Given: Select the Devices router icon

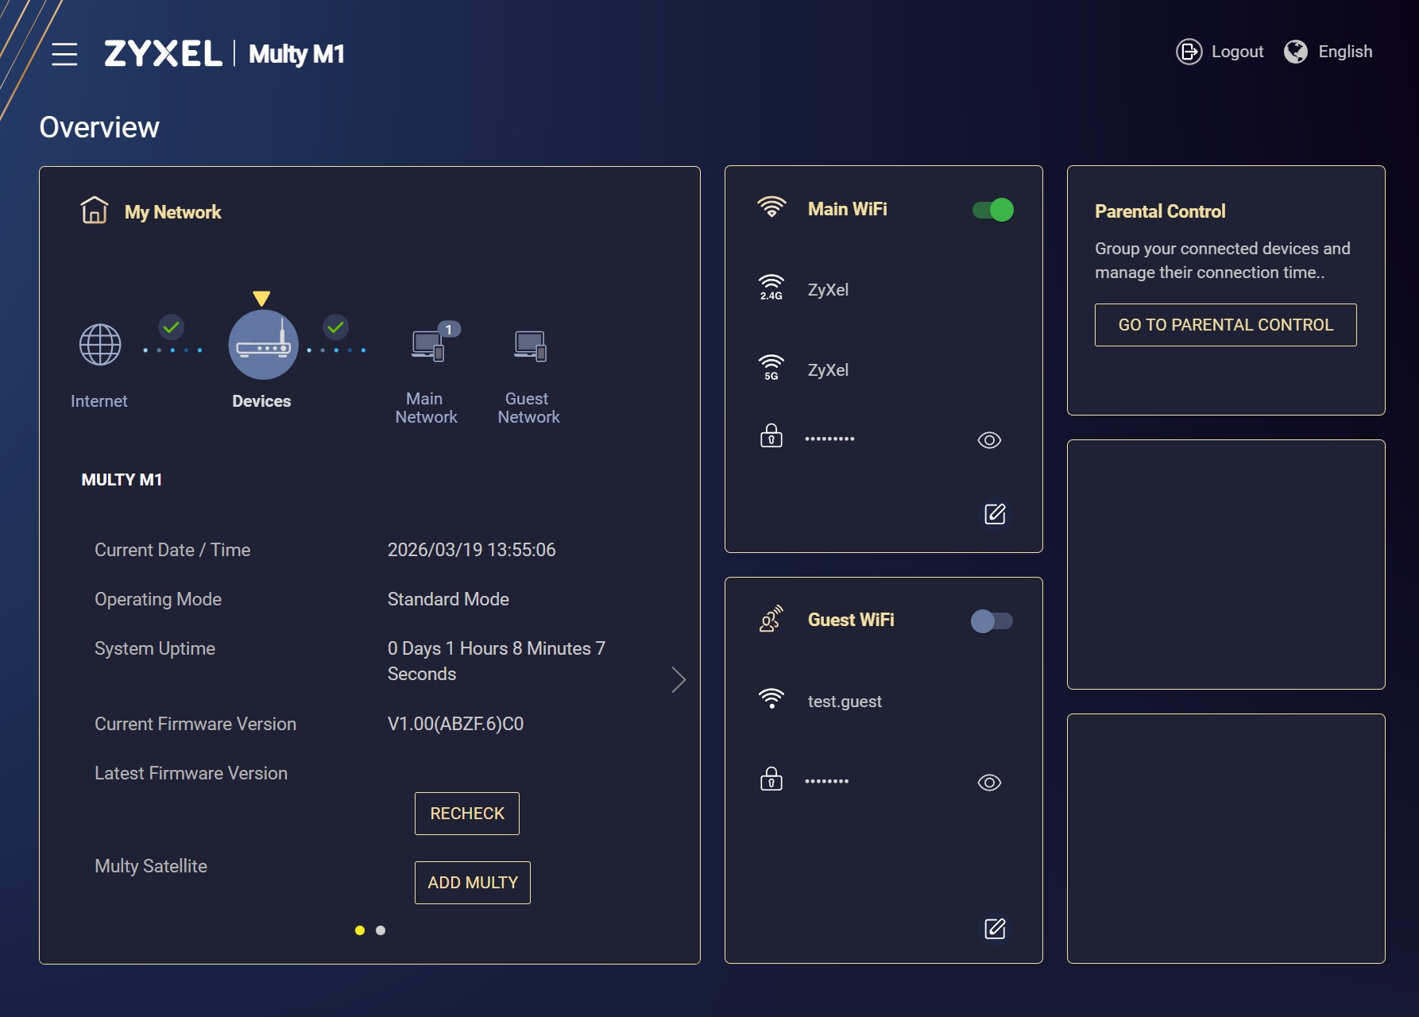Looking at the screenshot, I should 264,344.
